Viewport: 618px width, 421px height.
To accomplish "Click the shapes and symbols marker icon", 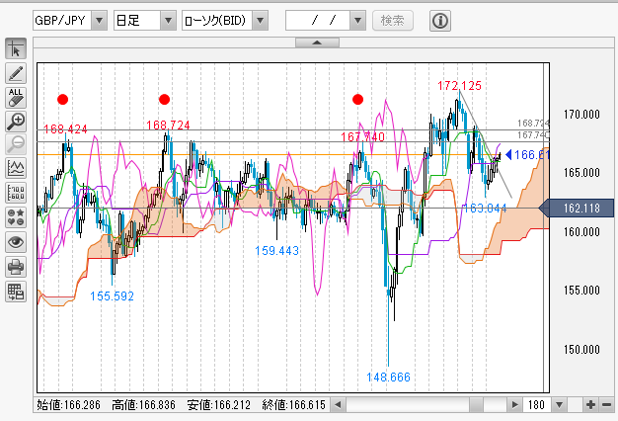I will click(16, 217).
